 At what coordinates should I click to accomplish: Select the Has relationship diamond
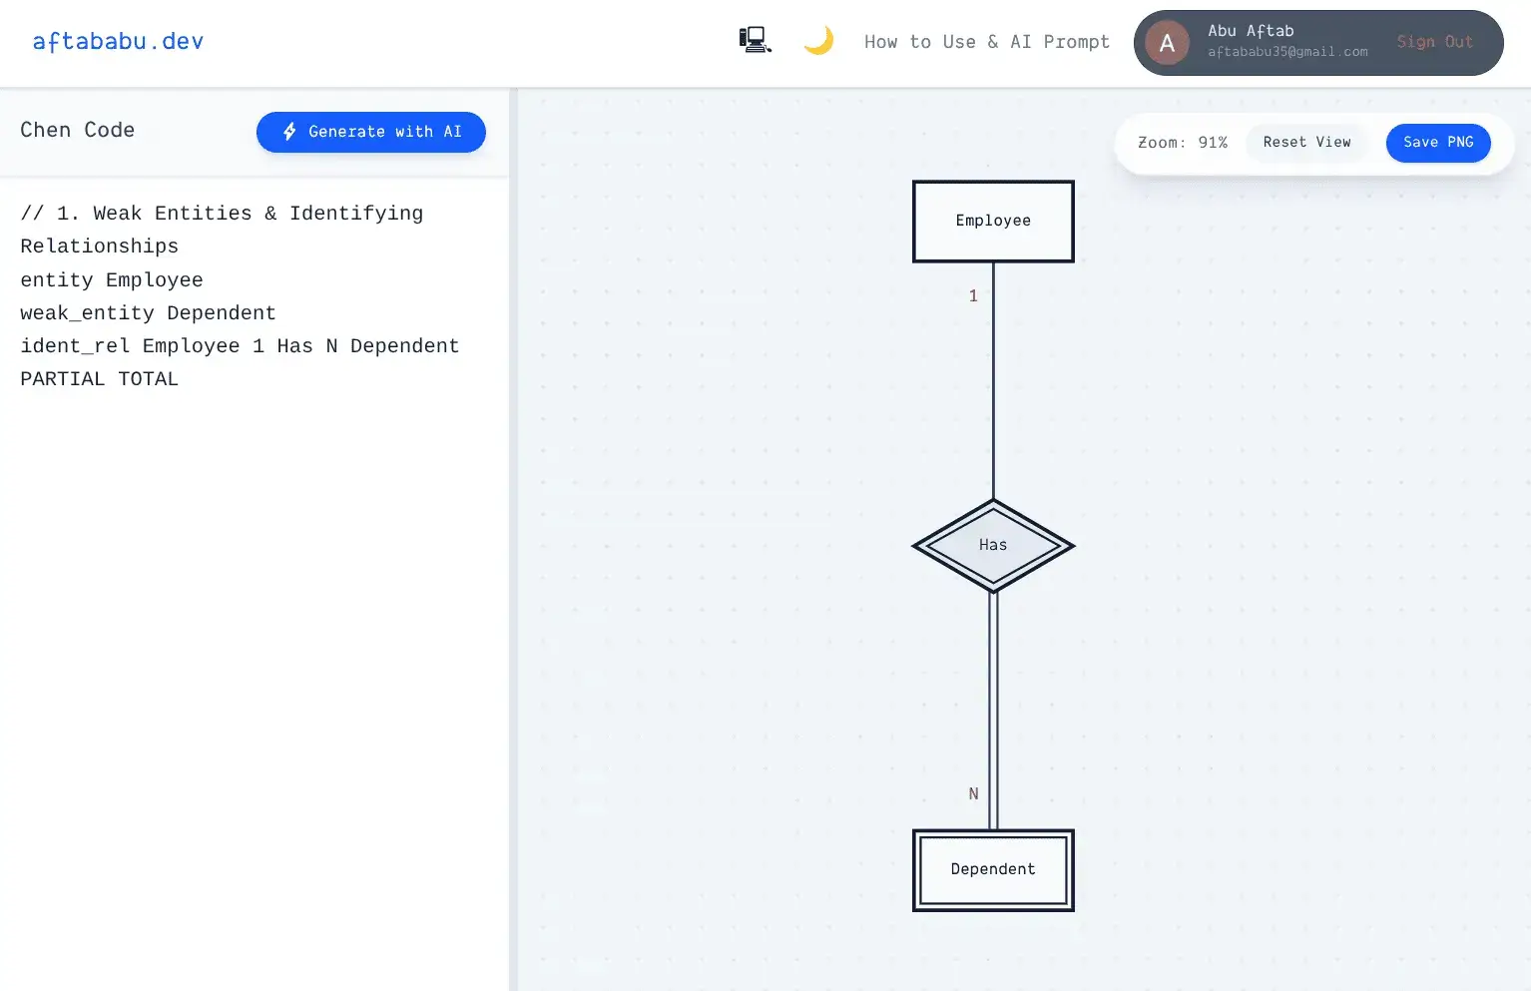[993, 546]
